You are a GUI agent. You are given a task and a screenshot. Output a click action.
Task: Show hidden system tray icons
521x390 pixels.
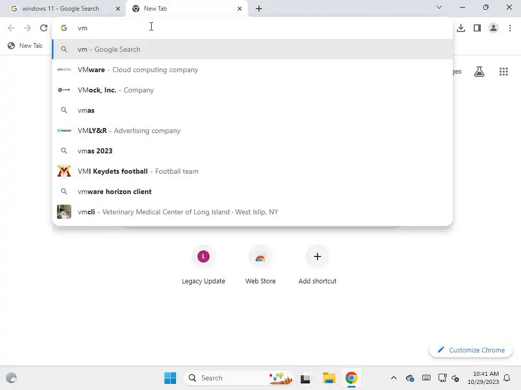point(393,378)
